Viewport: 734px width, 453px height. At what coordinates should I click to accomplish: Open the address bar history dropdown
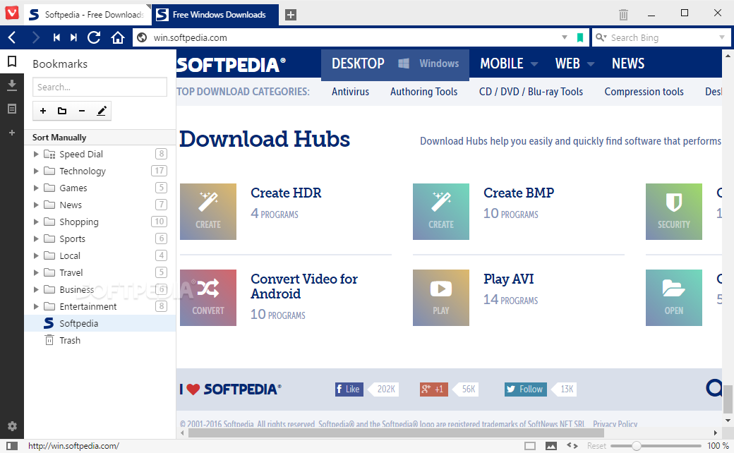pyautogui.click(x=565, y=37)
